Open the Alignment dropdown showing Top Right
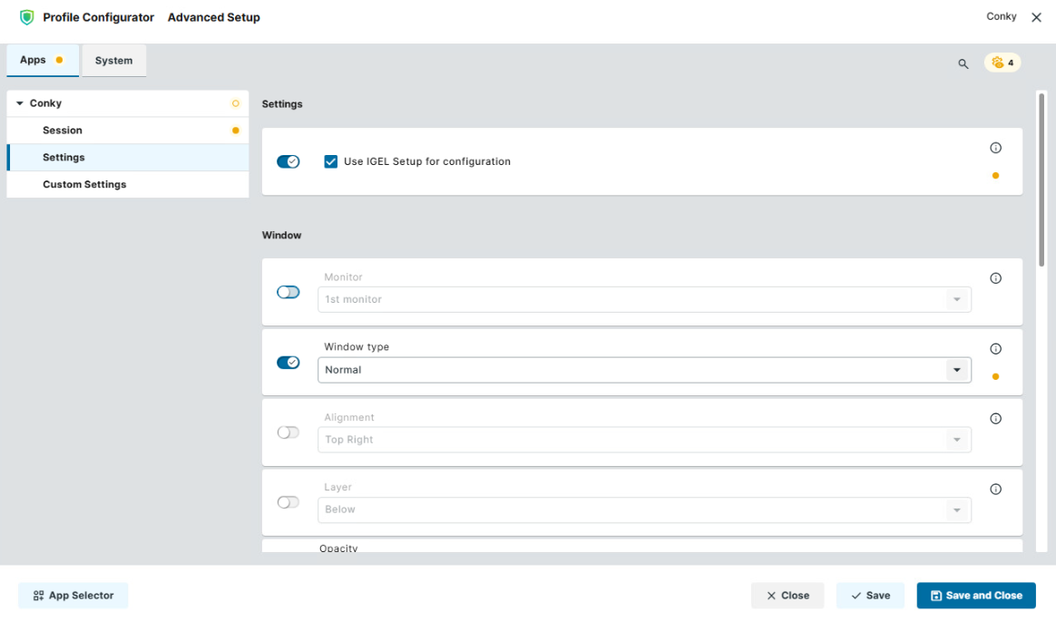The image size is (1056, 621). tap(644, 440)
